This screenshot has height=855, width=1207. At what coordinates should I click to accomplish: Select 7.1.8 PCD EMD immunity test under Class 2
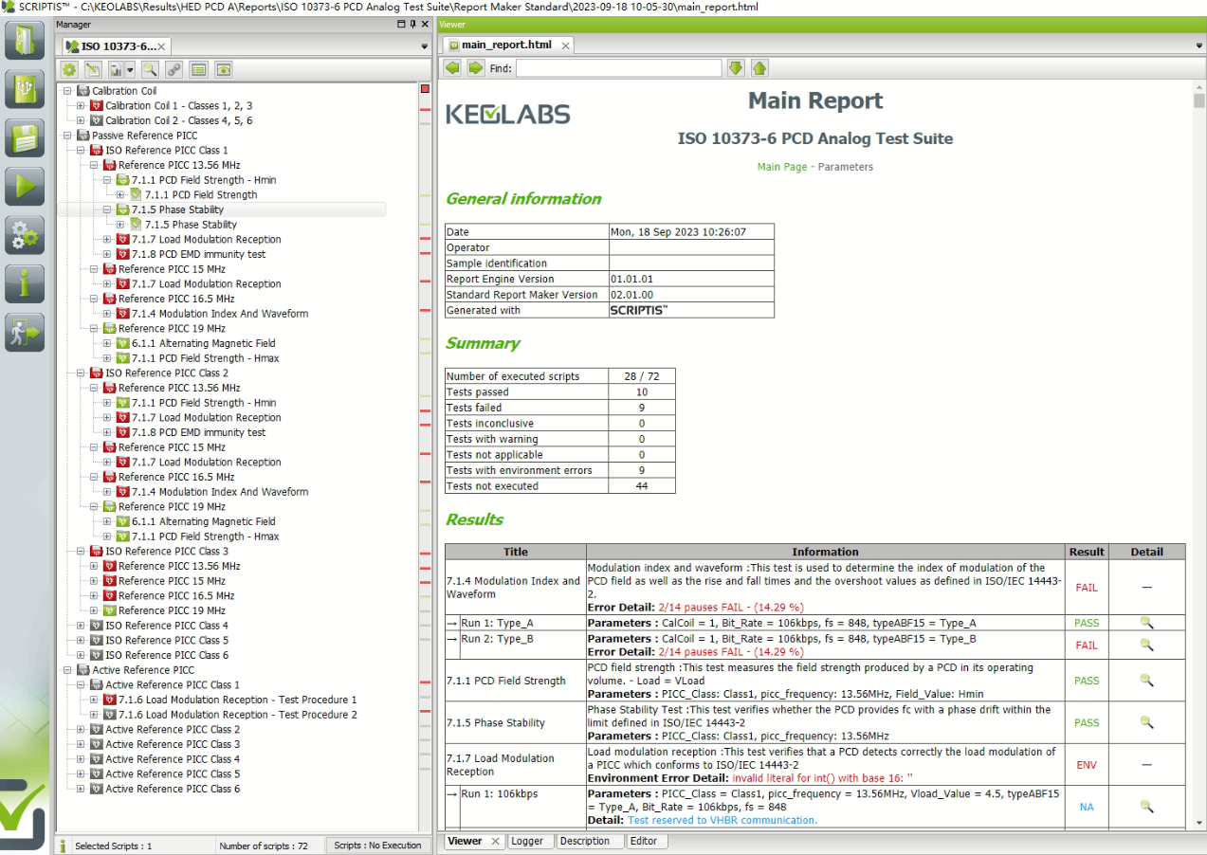click(198, 432)
